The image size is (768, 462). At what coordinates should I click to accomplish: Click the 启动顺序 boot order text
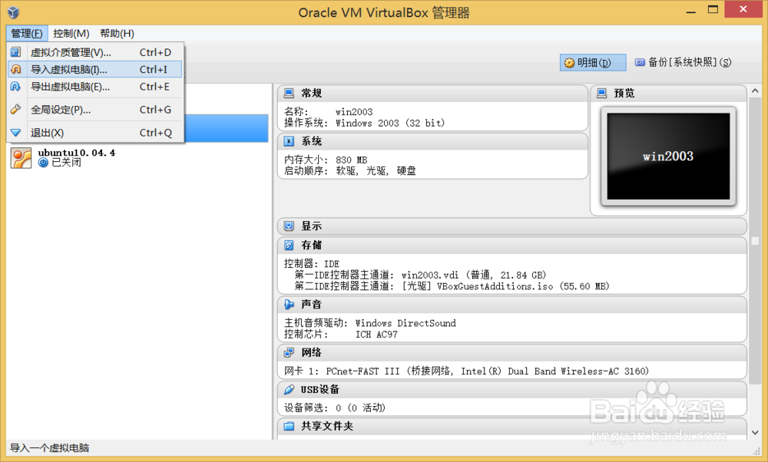(349, 171)
